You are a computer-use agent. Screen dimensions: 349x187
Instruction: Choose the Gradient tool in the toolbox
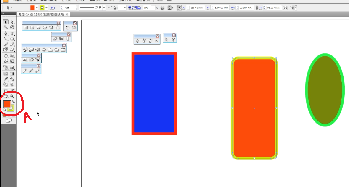click(12, 74)
